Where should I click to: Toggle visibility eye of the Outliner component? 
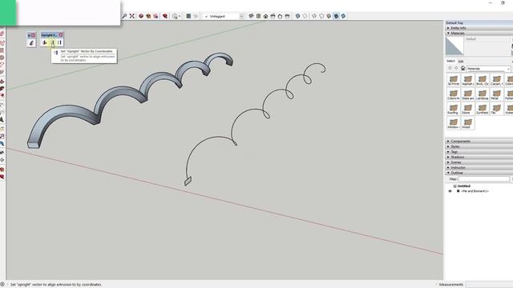pos(450,191)
